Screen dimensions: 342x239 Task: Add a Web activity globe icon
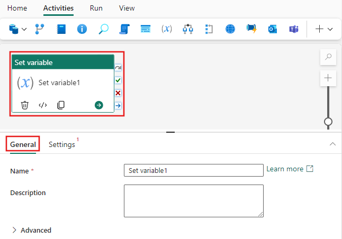click(x=230, y=29)
